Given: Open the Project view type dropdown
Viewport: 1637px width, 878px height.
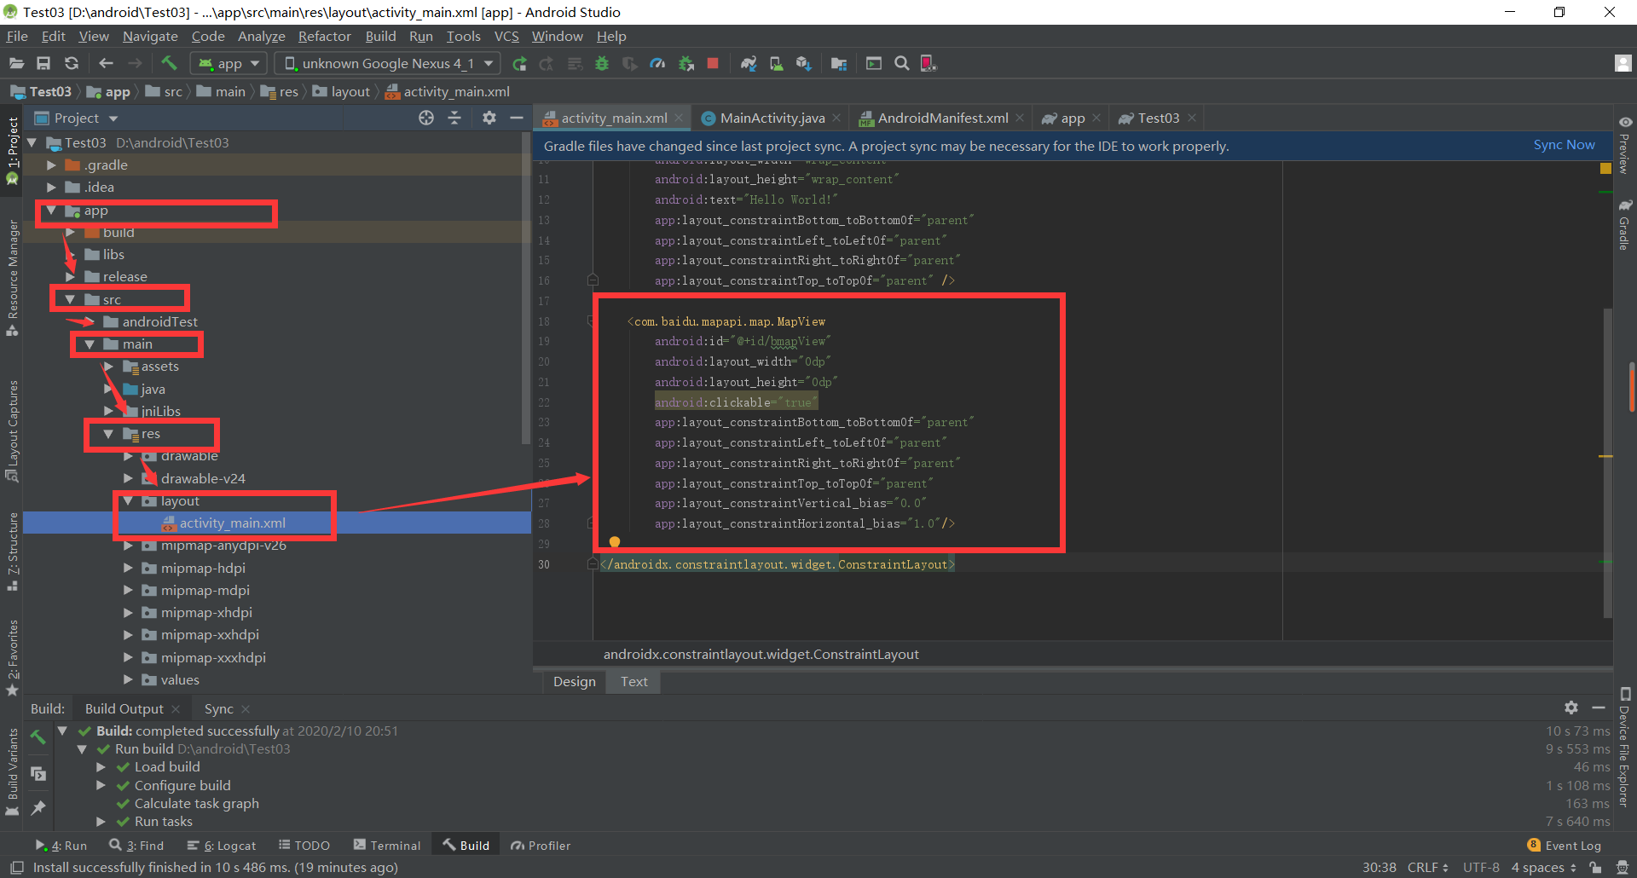Looking at the screenshot, I should [76, 118].
